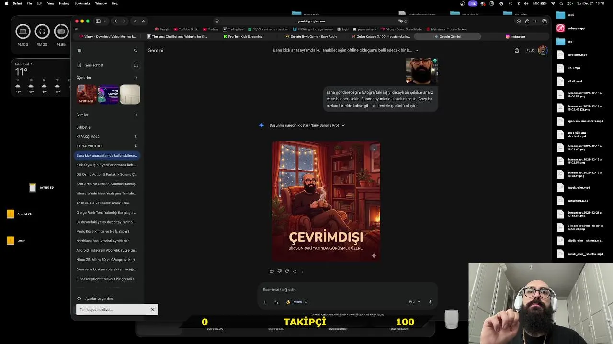Open temporary chat icon beside Yeni sohbet
This screenshot has height=344, width=613.
pos(136,65)
